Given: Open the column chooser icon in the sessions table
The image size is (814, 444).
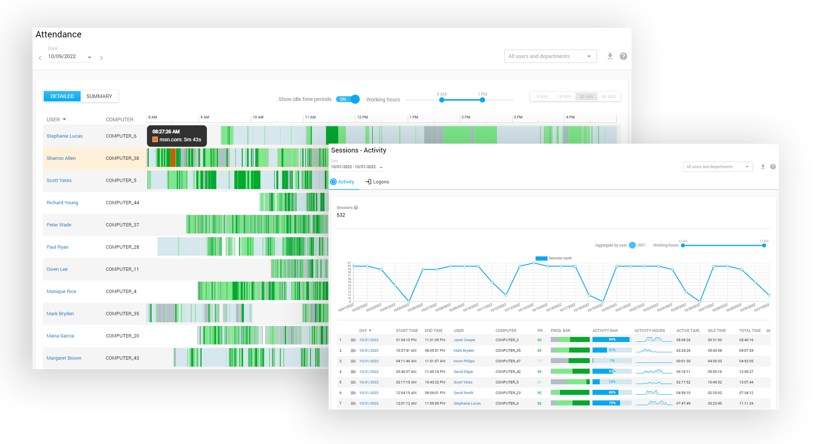Looking at the screenshot, I should point(768,331).
